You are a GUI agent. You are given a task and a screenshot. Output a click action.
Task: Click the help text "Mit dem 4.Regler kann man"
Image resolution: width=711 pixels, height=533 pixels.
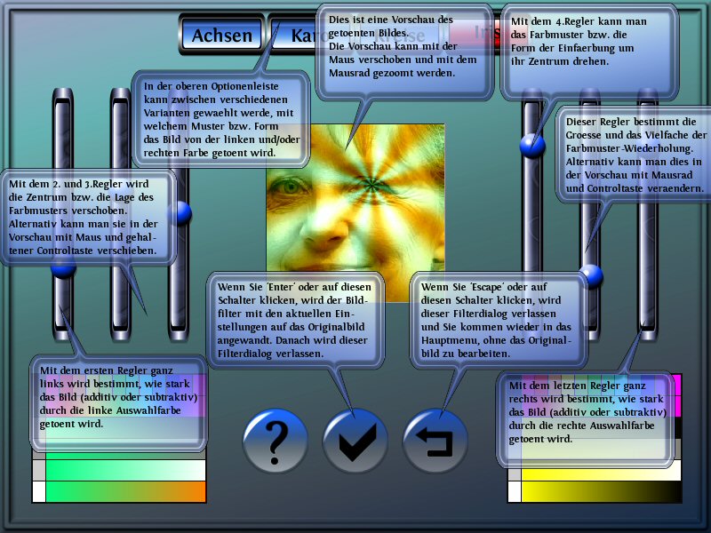579,21
